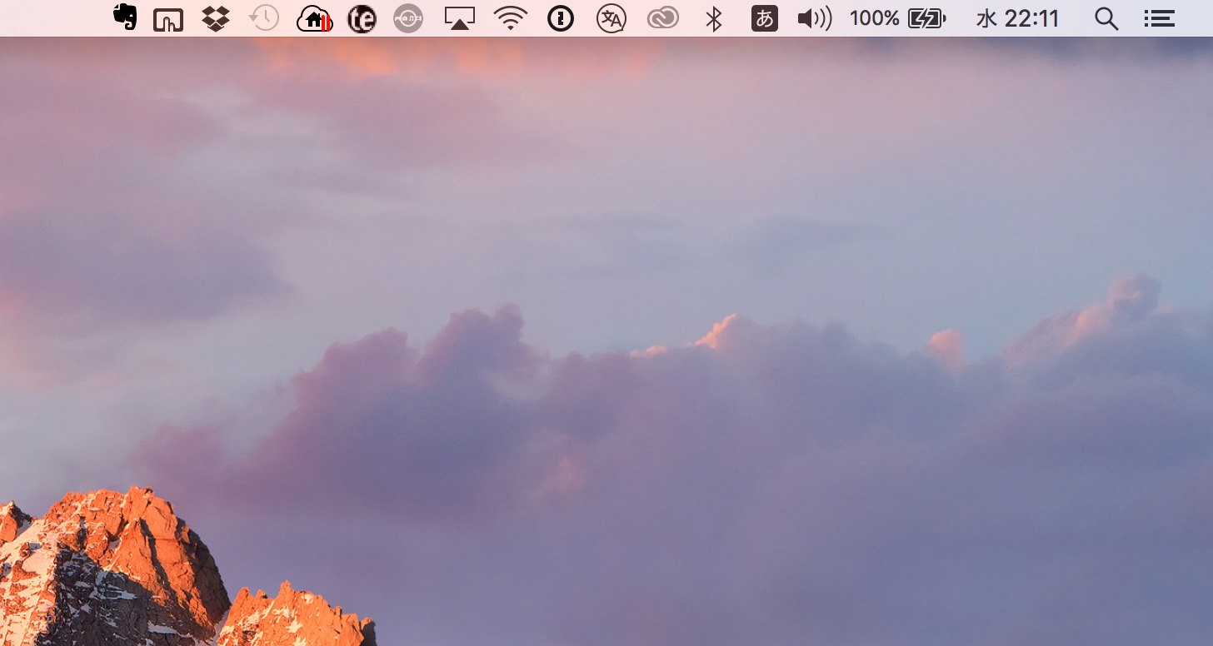The width and height of the screenshot is (1213, 646).
Task: Click the 100% battery percentage text
Action: click(874, 18)
